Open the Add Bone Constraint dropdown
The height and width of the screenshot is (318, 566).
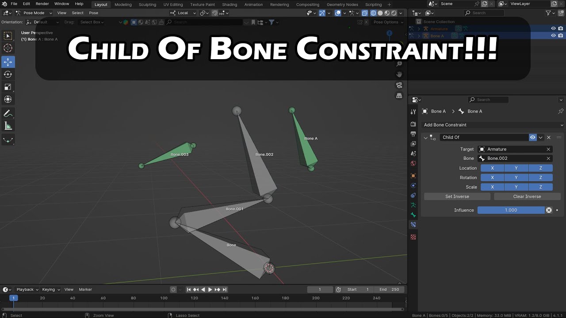point(493,125)
